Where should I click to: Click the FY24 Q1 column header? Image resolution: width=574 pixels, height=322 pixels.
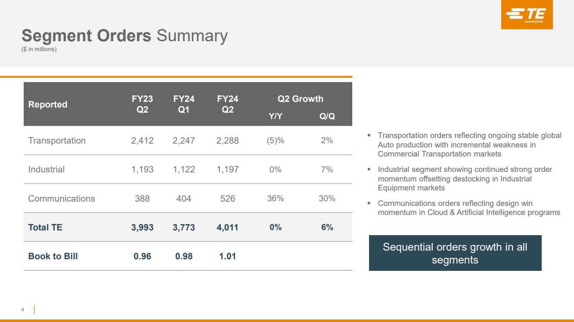tap(184, 104)
